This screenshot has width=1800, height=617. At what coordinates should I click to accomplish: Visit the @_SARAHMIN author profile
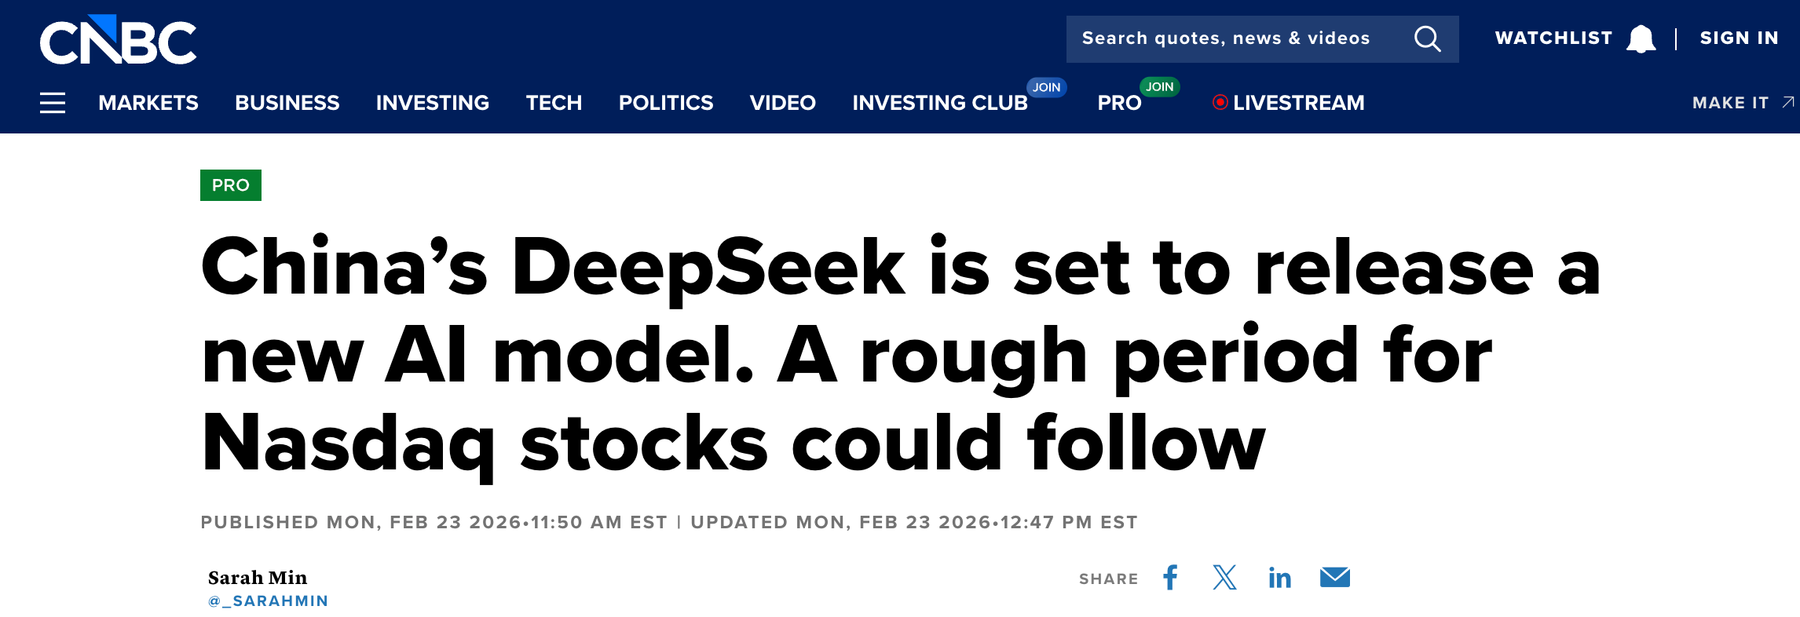pyautogui.click(x=268, y=601)
